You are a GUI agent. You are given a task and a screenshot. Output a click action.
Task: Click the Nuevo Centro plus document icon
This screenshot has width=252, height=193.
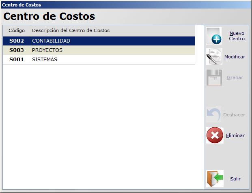tap(214, 36)
